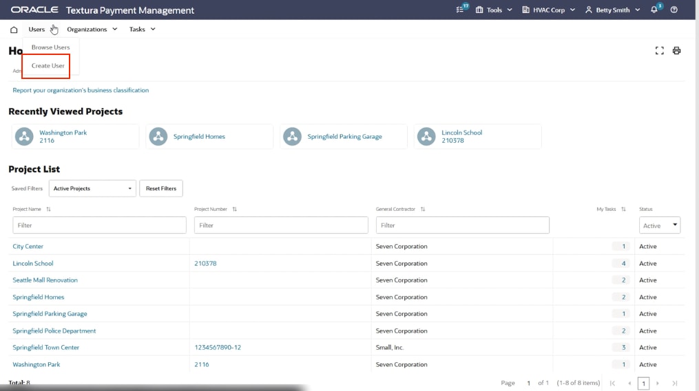The height and width of the screenshot is (391, 699).
Task: Sort by Project Number column icon
Action: click(234, 209)
